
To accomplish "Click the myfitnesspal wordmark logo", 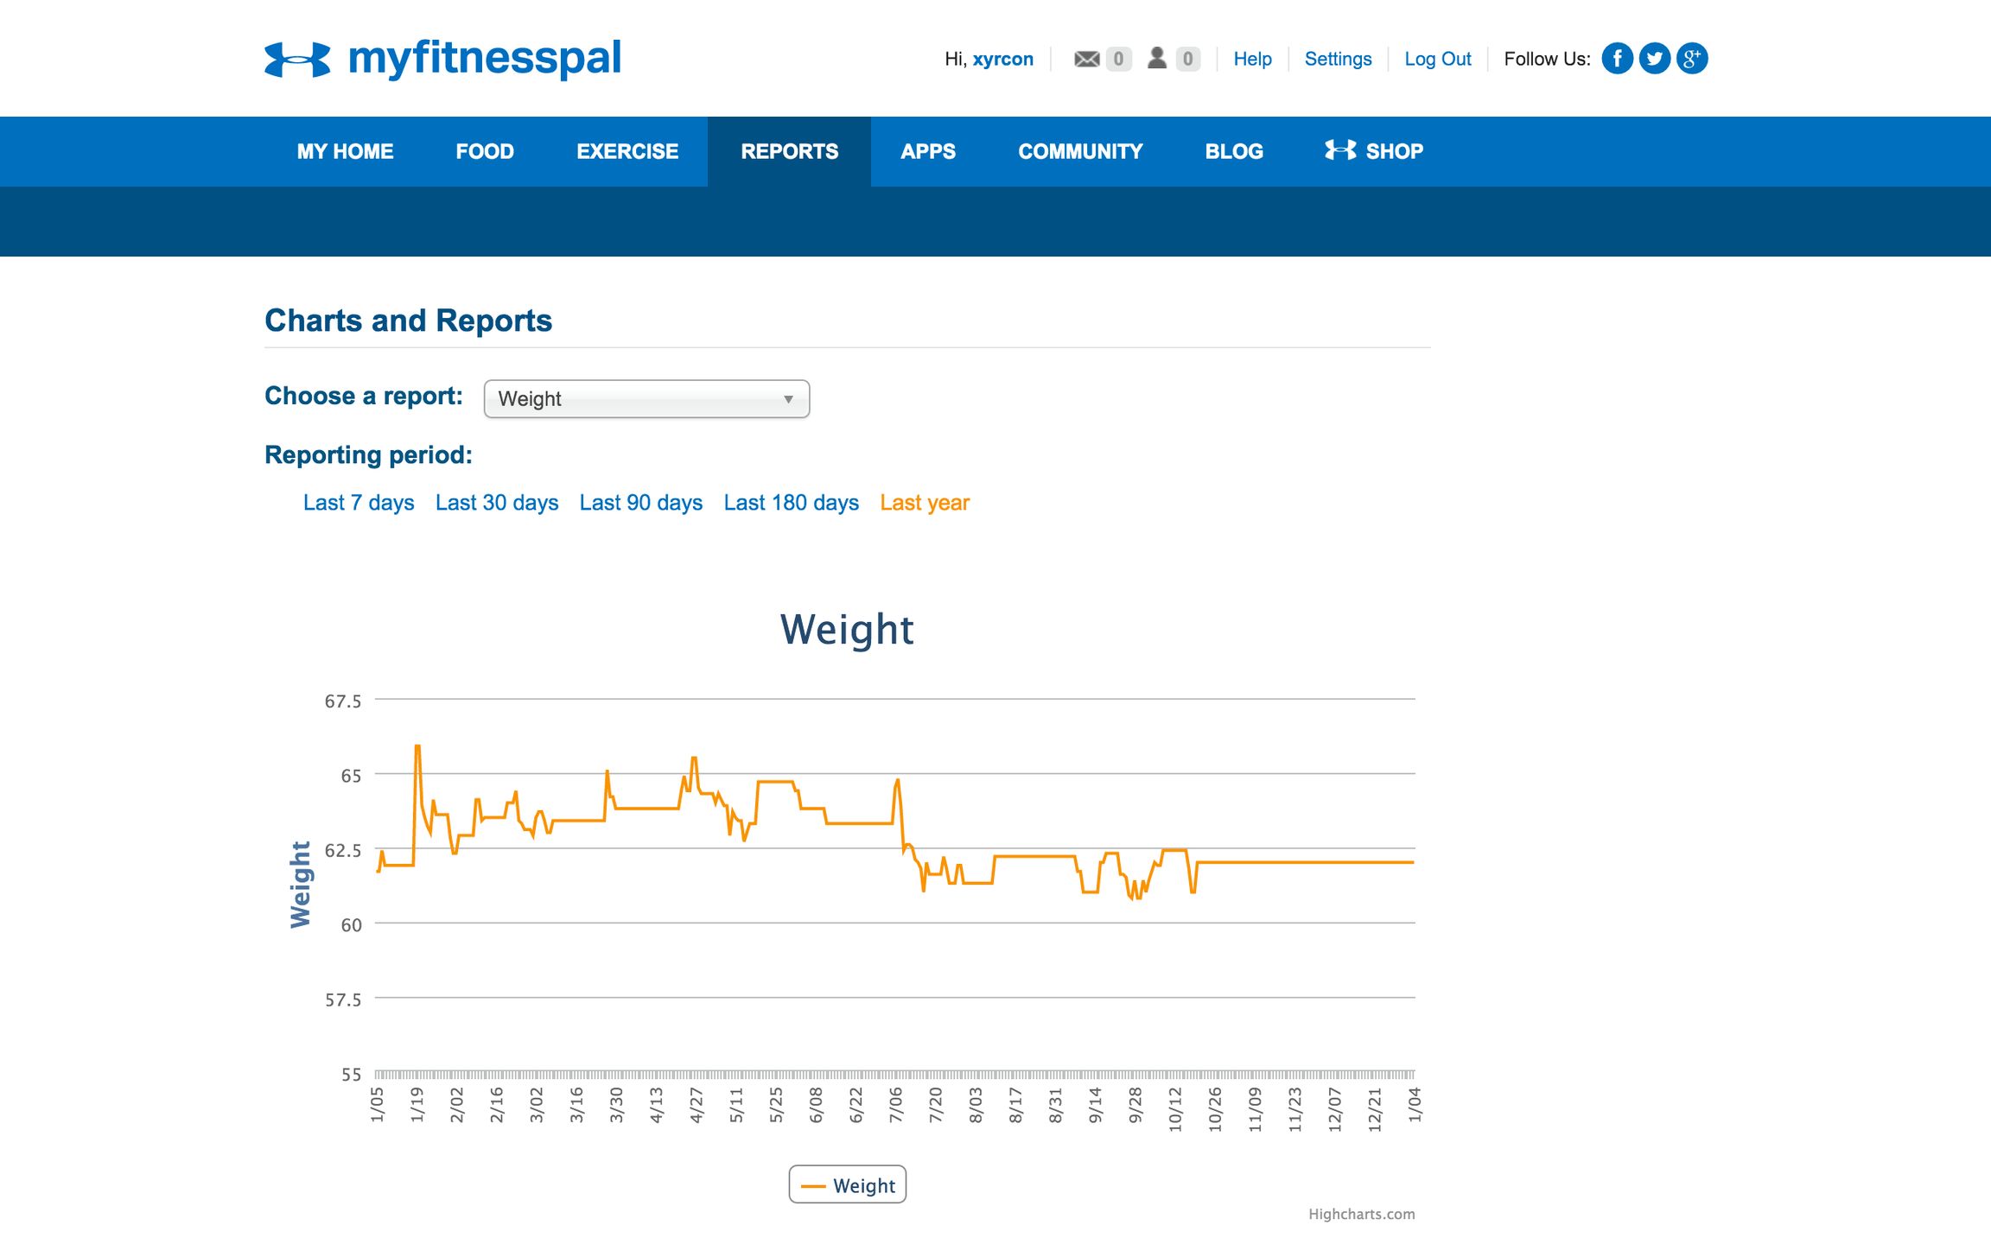I will coord(484,59).
